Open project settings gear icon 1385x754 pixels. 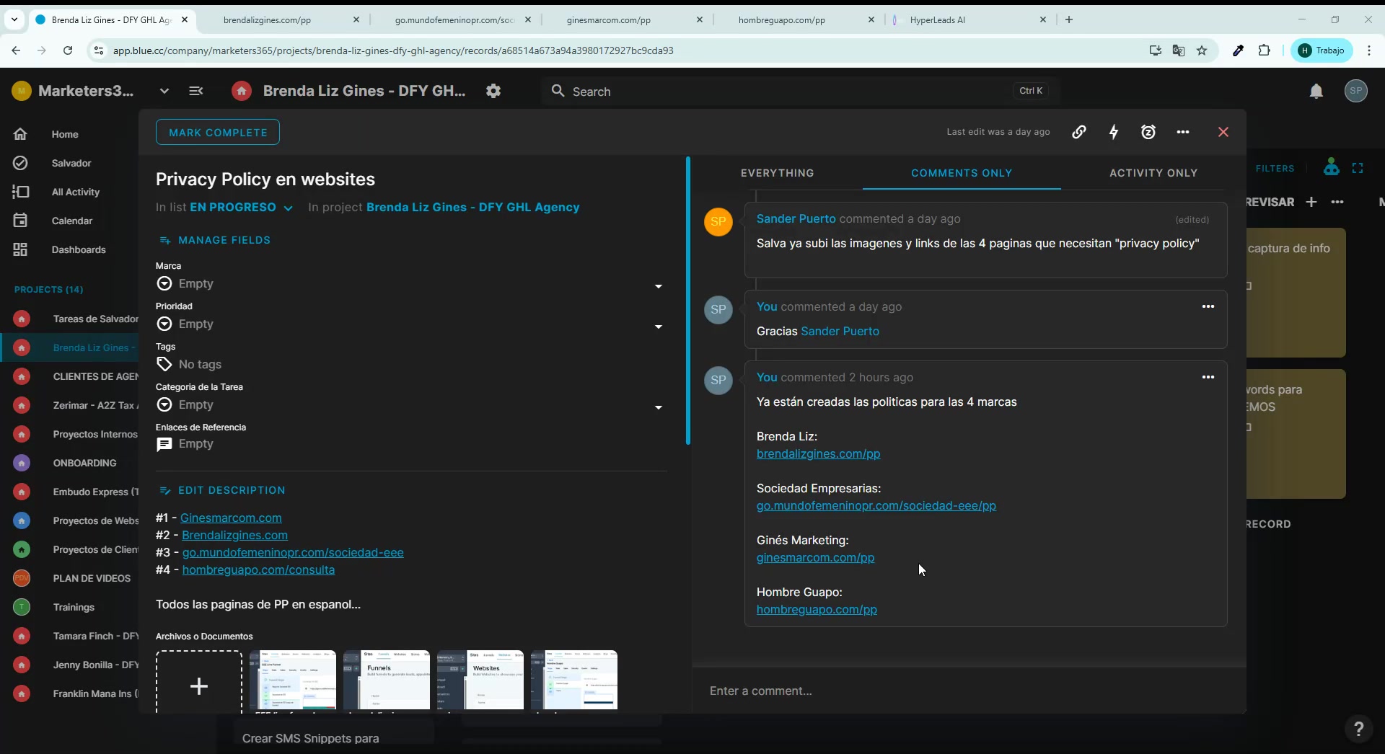coord(493,91)
